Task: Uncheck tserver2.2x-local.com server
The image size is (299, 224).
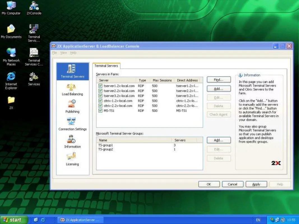Action: pos(100,91)
